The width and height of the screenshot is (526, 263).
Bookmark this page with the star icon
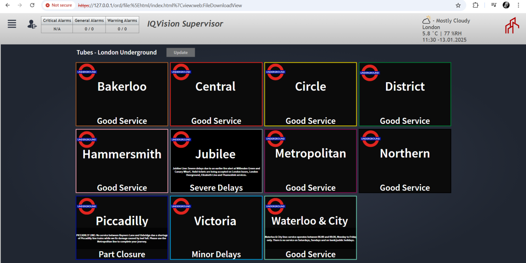coord(458,5)
